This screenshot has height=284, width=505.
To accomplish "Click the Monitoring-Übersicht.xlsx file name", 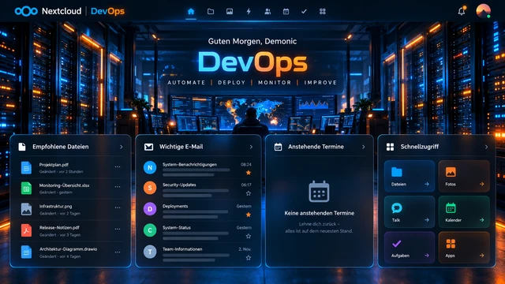I will 65,185.
